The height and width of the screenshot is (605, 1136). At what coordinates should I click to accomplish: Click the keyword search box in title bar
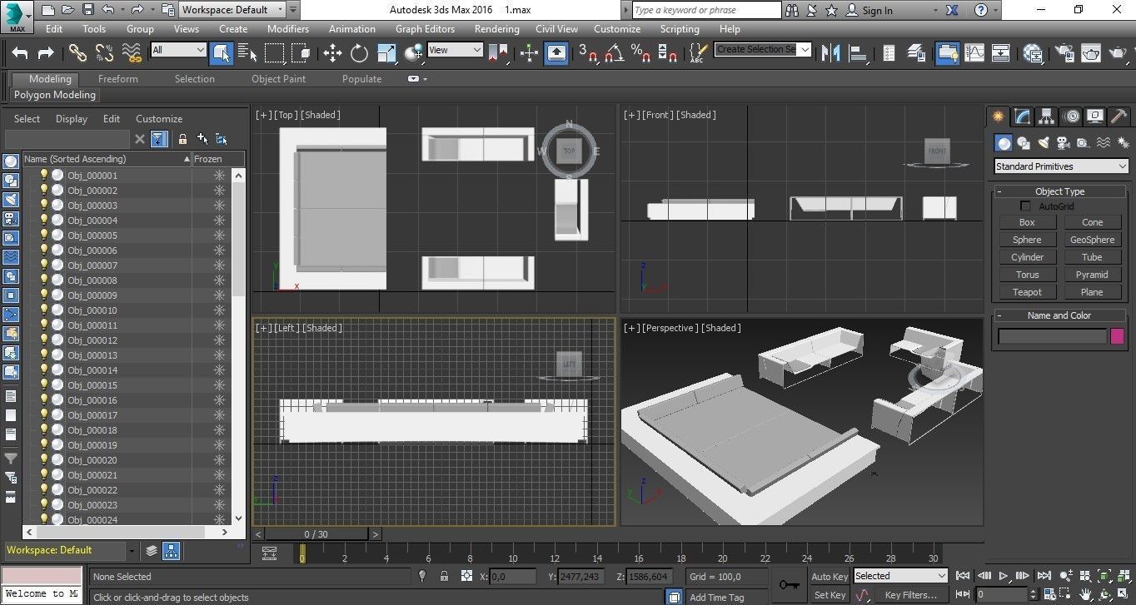click(707, 10)
